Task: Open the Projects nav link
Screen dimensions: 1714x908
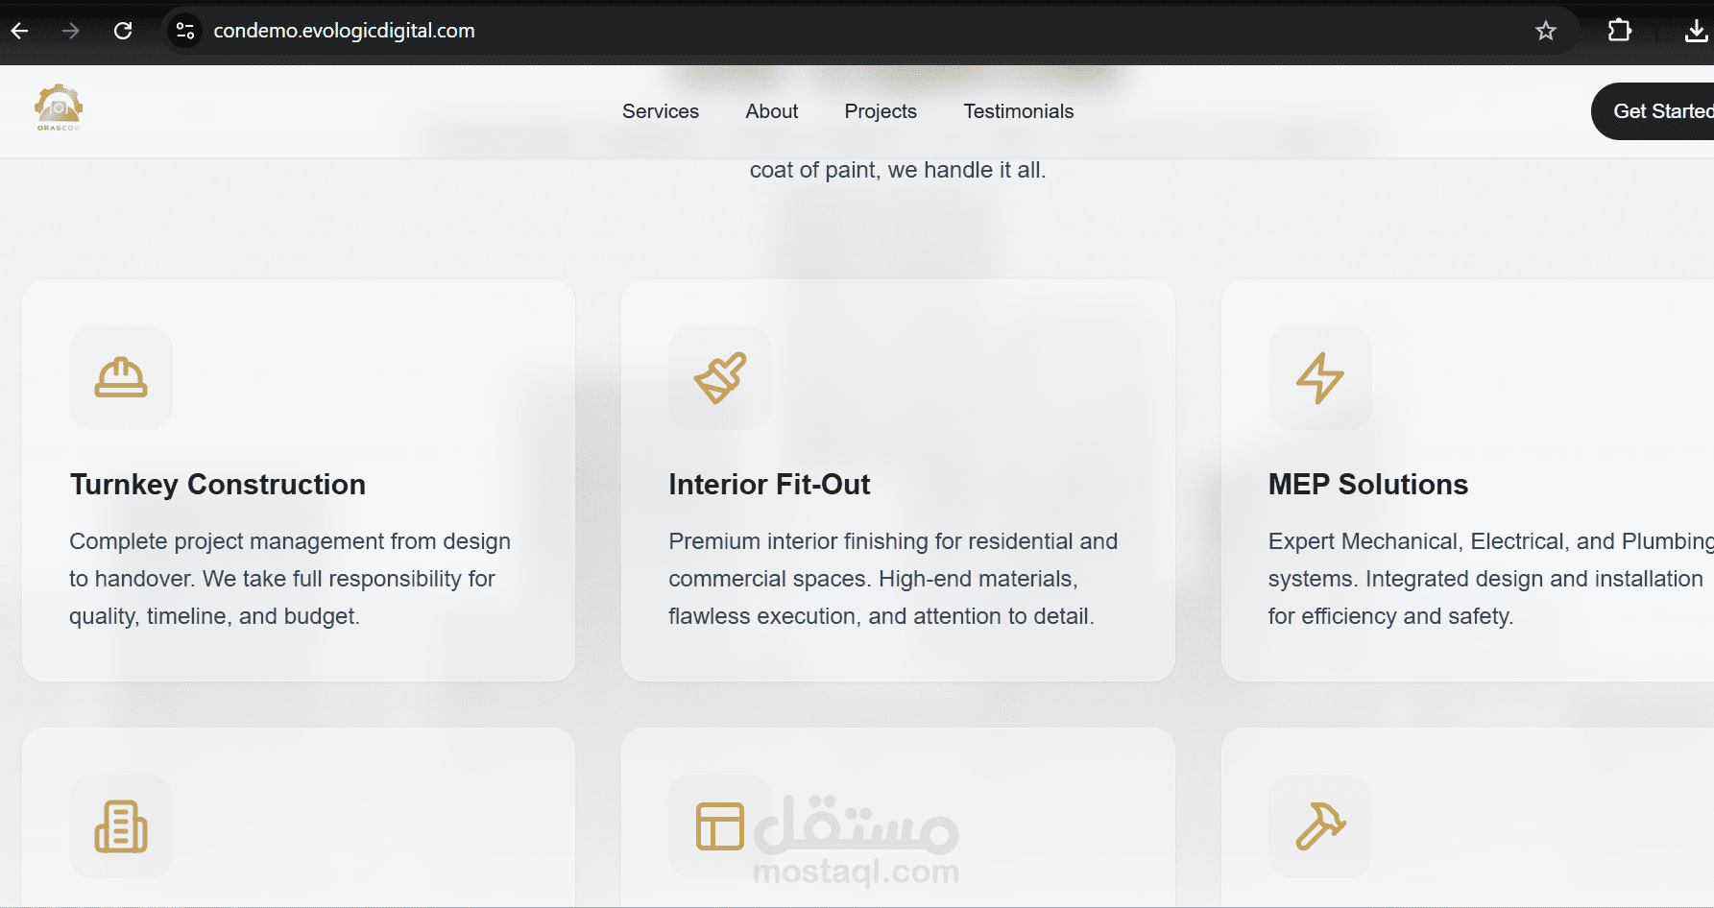Action: 881,111
